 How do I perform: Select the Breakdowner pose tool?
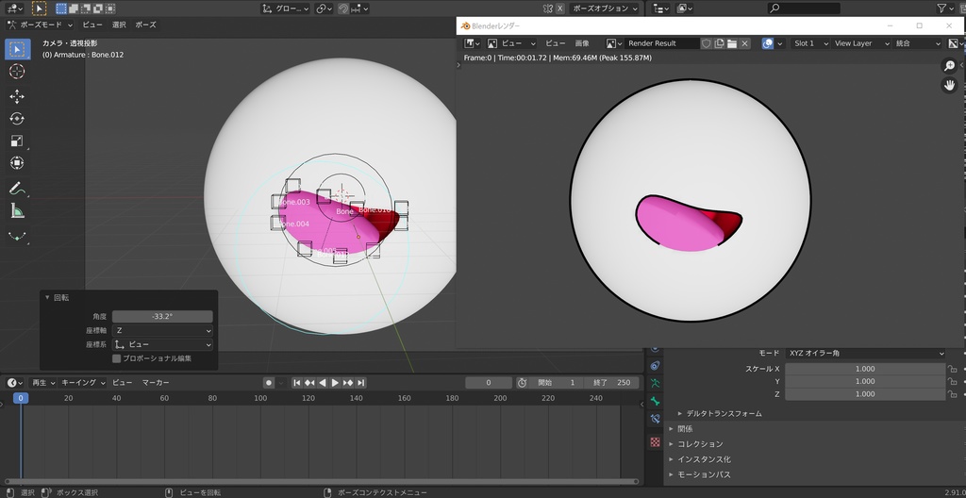coord(17,237)
